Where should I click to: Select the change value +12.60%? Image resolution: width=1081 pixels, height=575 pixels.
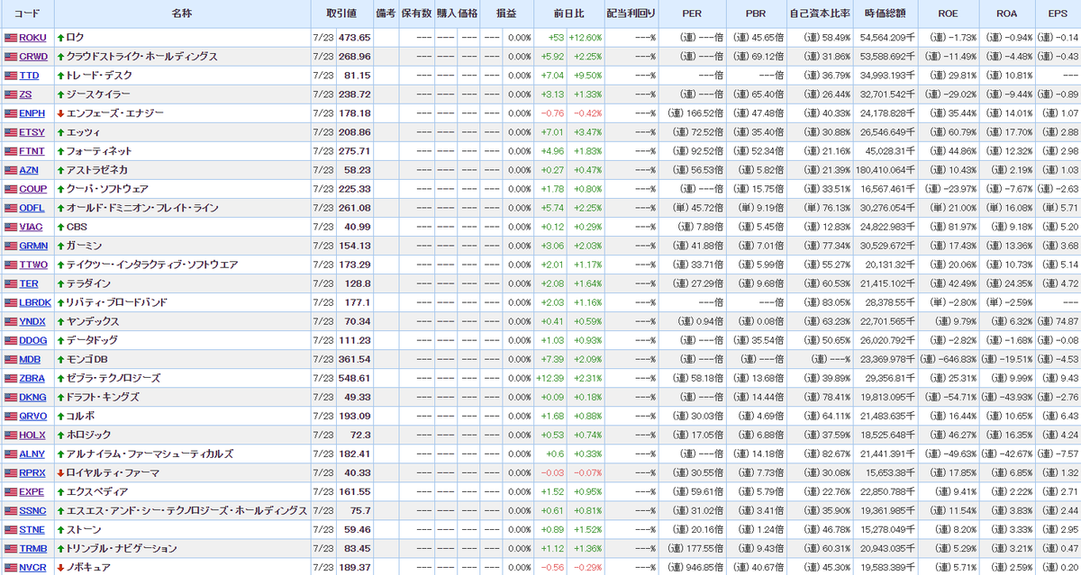coord(585,38)
